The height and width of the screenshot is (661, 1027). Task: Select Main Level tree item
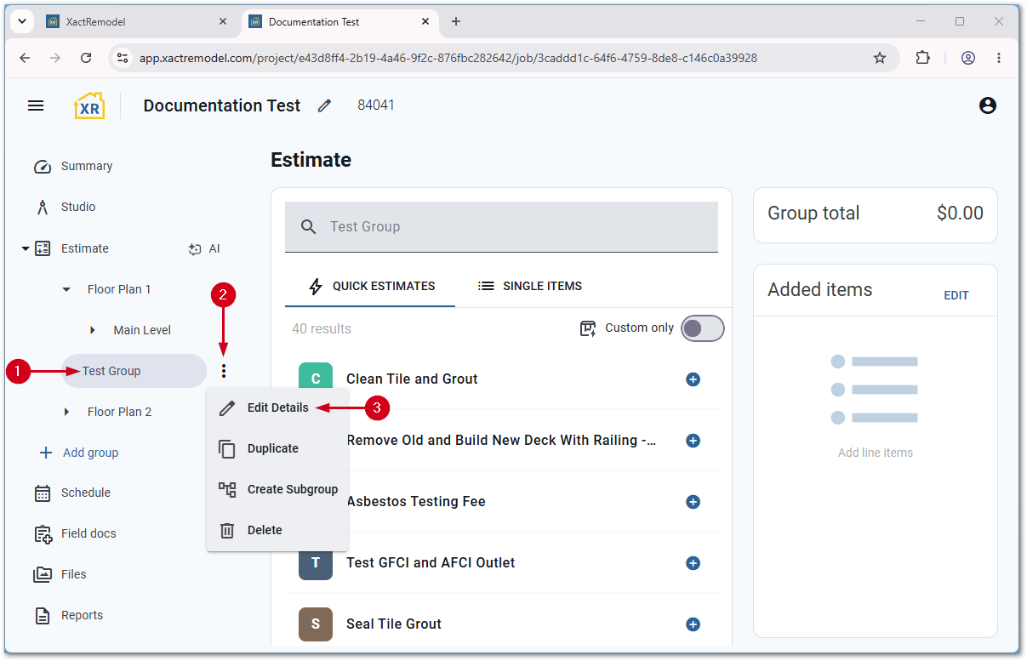tap(142, 330)
